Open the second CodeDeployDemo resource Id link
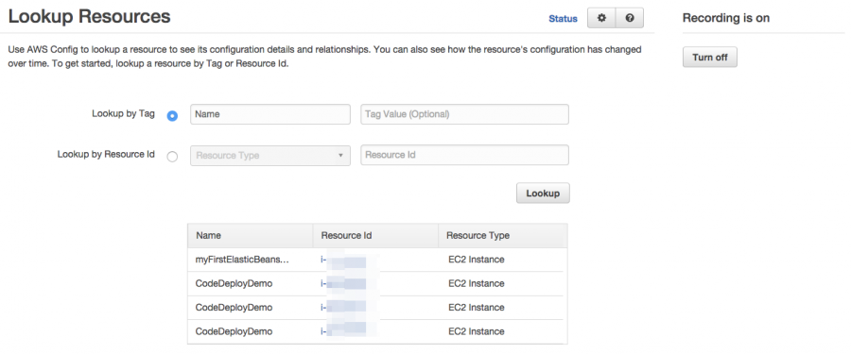The height and width of the screenshot is (354, 851). pyautogui.click(x=344, y=308)
